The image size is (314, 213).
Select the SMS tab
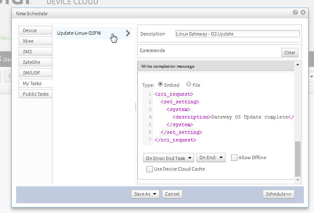pos(35,52)
